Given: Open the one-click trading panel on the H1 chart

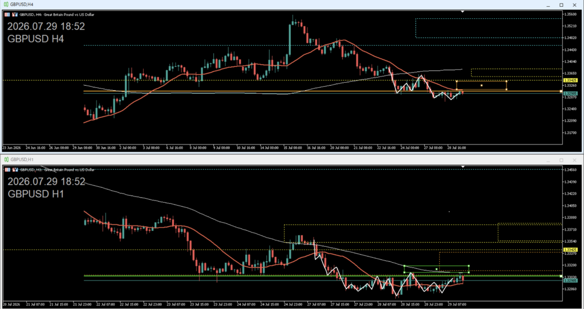Looking at the screenshot, I should point(7,170).
